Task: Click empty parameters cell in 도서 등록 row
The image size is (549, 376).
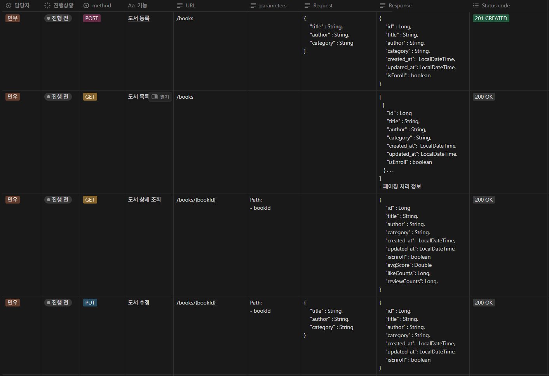Action: [x=274, y=51]
